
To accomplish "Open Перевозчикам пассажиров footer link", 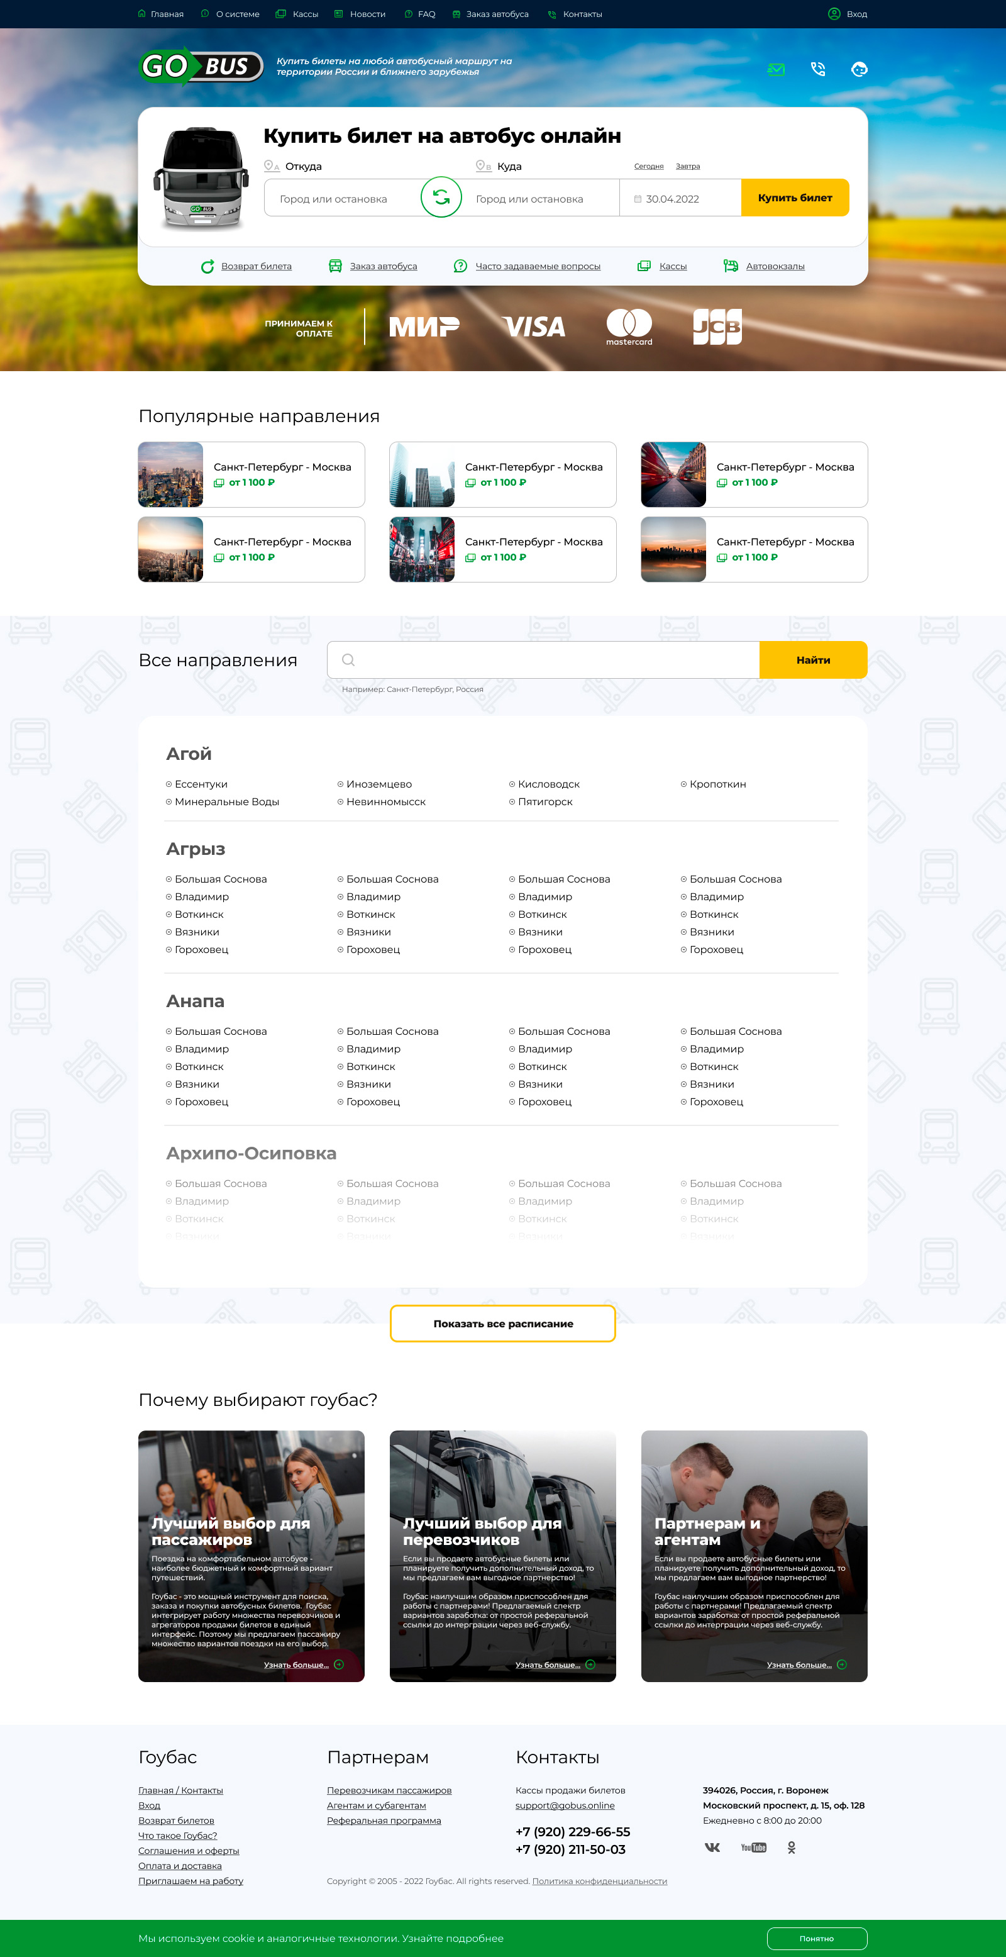I will tap(389, 1790).
